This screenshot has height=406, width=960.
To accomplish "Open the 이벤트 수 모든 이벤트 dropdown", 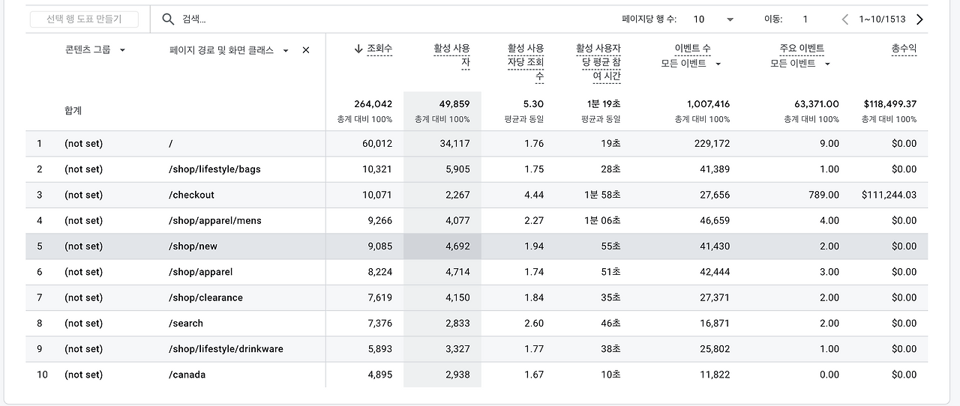I will [718, 64].
